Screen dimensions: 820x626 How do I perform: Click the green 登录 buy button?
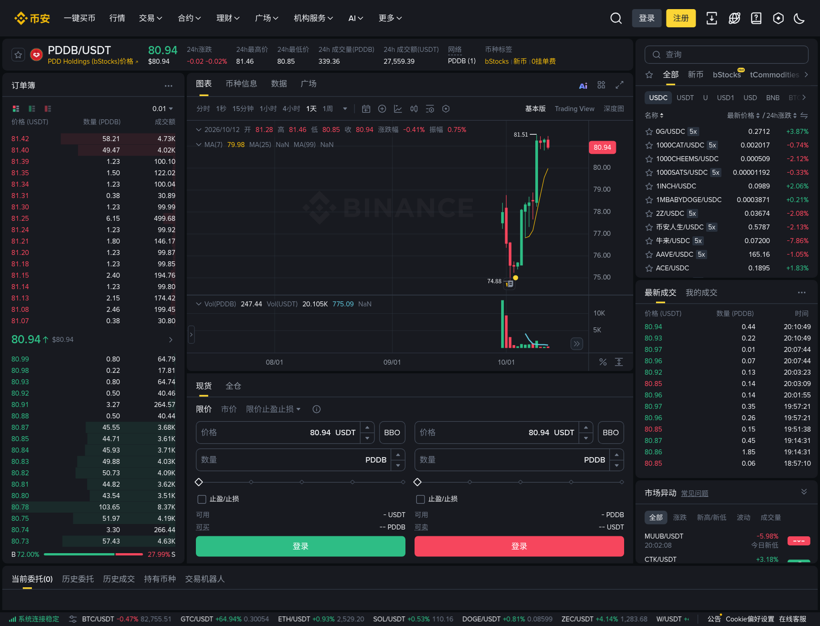click(301, 546)
